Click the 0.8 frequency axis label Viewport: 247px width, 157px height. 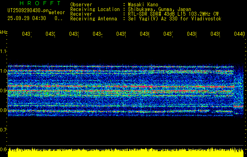tap(3, 110)
